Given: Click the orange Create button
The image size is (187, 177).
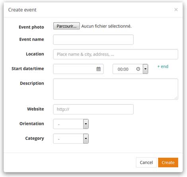Looking at the screenshot, I should point(168,162).
